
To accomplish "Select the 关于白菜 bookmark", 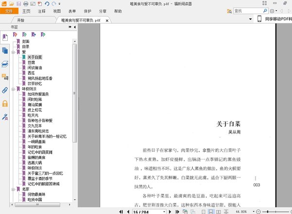I will click(x=35, y=57).
